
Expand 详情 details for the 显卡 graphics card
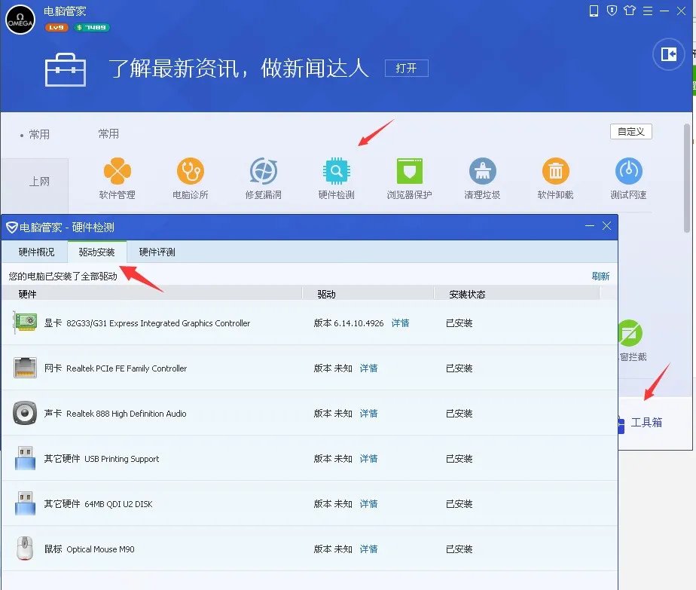pos(400,323)
